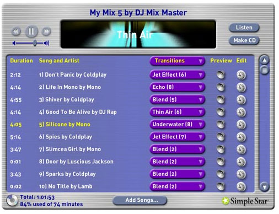Select song 3) Shiver by Coldplay
Image resolution: width=279 pixels, height=214 pixels.
(x=66, y=100)
